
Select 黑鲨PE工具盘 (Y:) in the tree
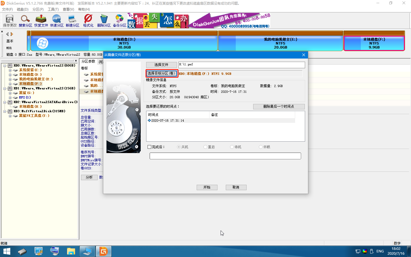tap(34, 116)
